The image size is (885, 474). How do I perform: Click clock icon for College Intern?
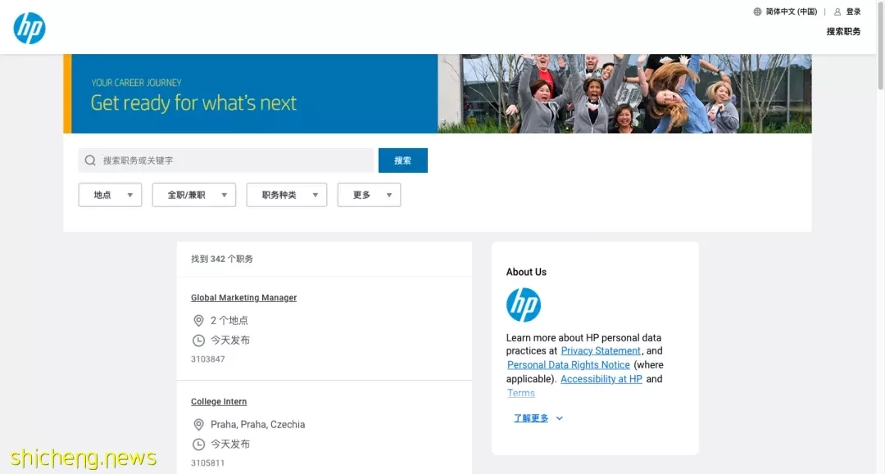(x=198, y=445)
